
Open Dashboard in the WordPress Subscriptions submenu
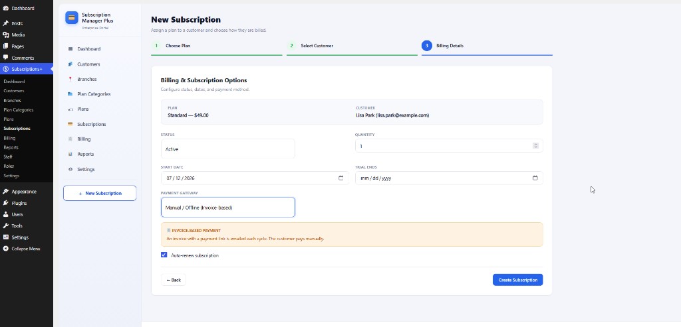pos(14,82)
